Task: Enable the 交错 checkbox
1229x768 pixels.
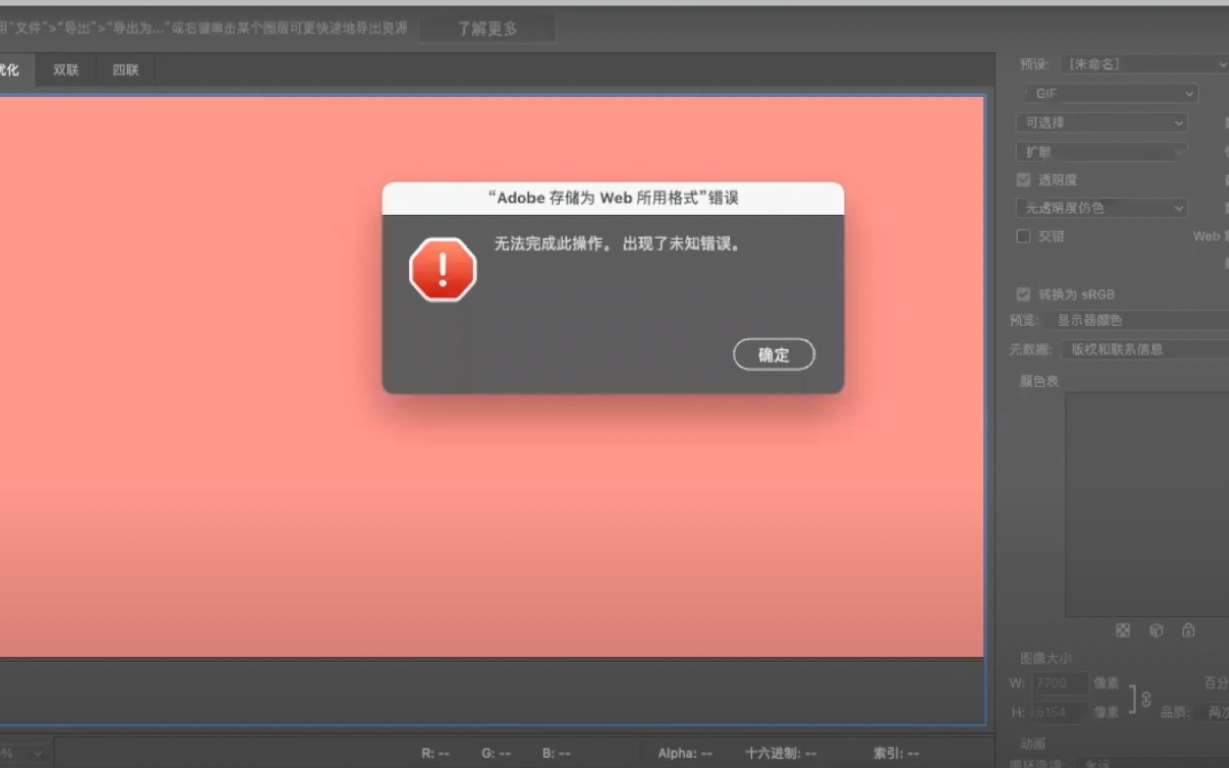Action: 1023,236
